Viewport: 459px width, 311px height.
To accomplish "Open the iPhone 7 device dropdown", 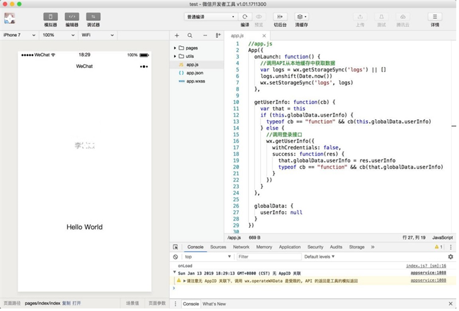I will pyautogui.click(x=20, y=35).
